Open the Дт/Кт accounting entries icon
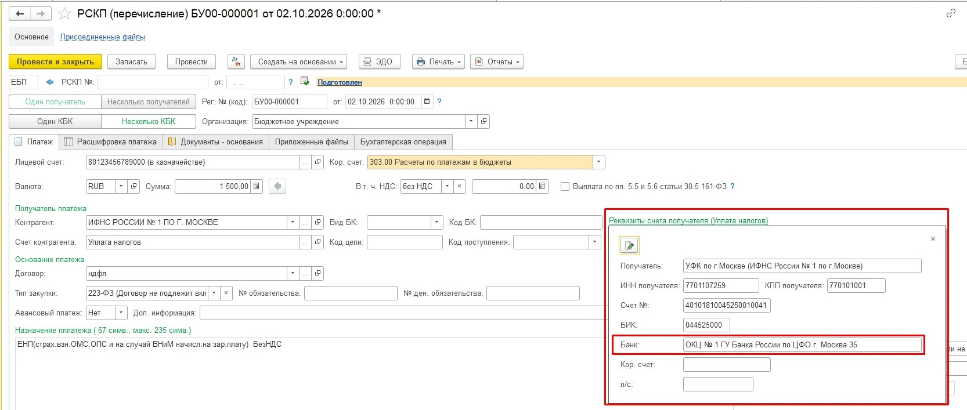 [x=236, y=61]
